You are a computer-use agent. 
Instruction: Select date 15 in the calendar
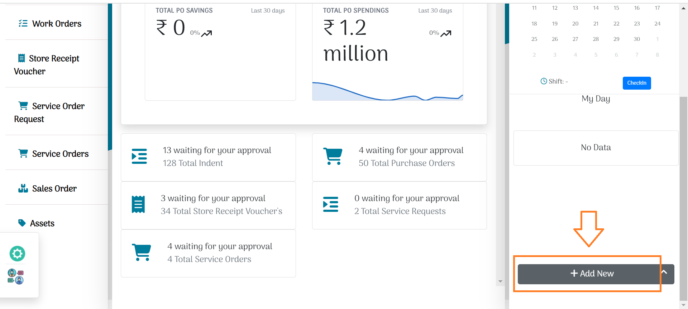[616, 8]
